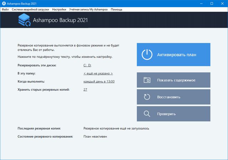Edit schedule link 'каждый день в 13:00'
This screenshot has width=228, height=160.
pyautogui.click(x=99, y=82)
